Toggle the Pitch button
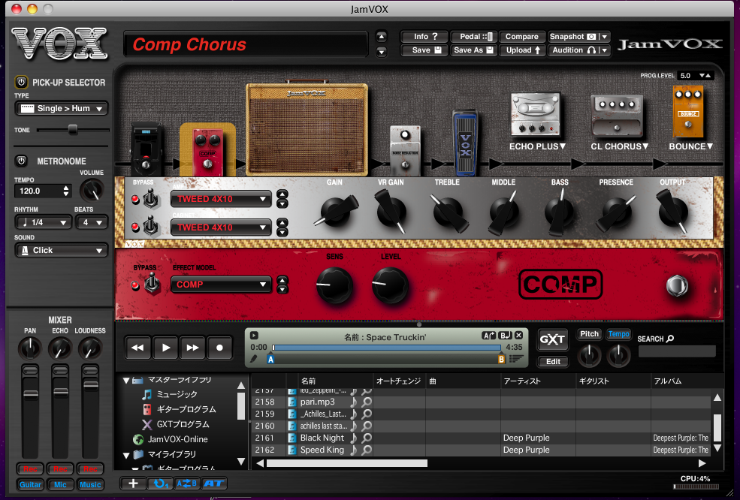Screen dimensions: 740x500 [589, 334]
